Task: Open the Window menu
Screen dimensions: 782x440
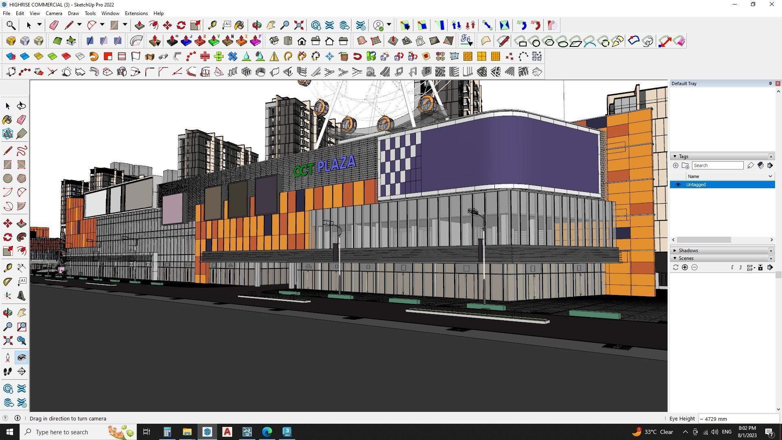Action: (110, 13)
